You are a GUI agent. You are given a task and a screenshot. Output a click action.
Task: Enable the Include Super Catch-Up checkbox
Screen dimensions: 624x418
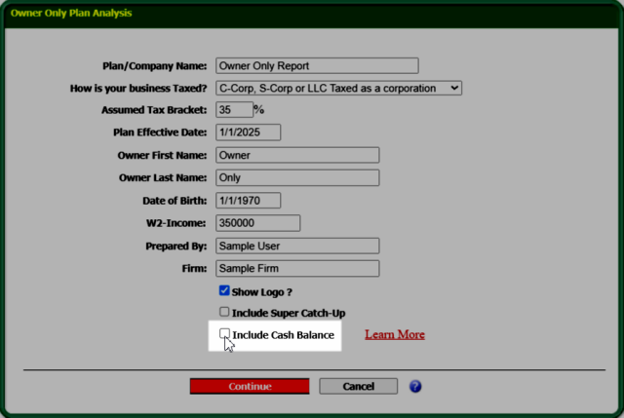point(224,313)
